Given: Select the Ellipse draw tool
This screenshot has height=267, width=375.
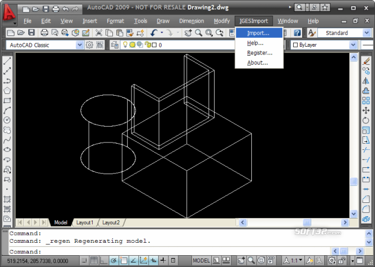Looking at the screenshot, I should 7,150.
